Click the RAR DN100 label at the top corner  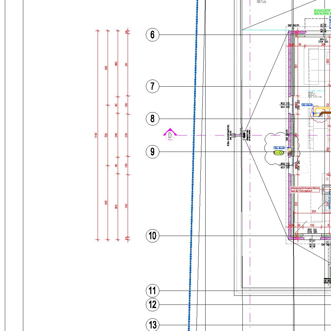click(294, 26)
